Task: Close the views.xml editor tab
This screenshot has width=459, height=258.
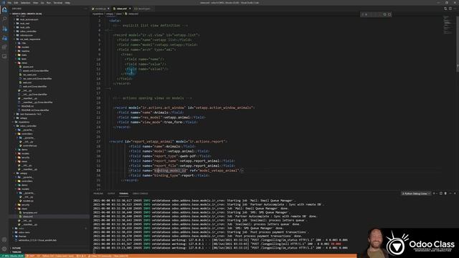Action: tap(130, 9)
